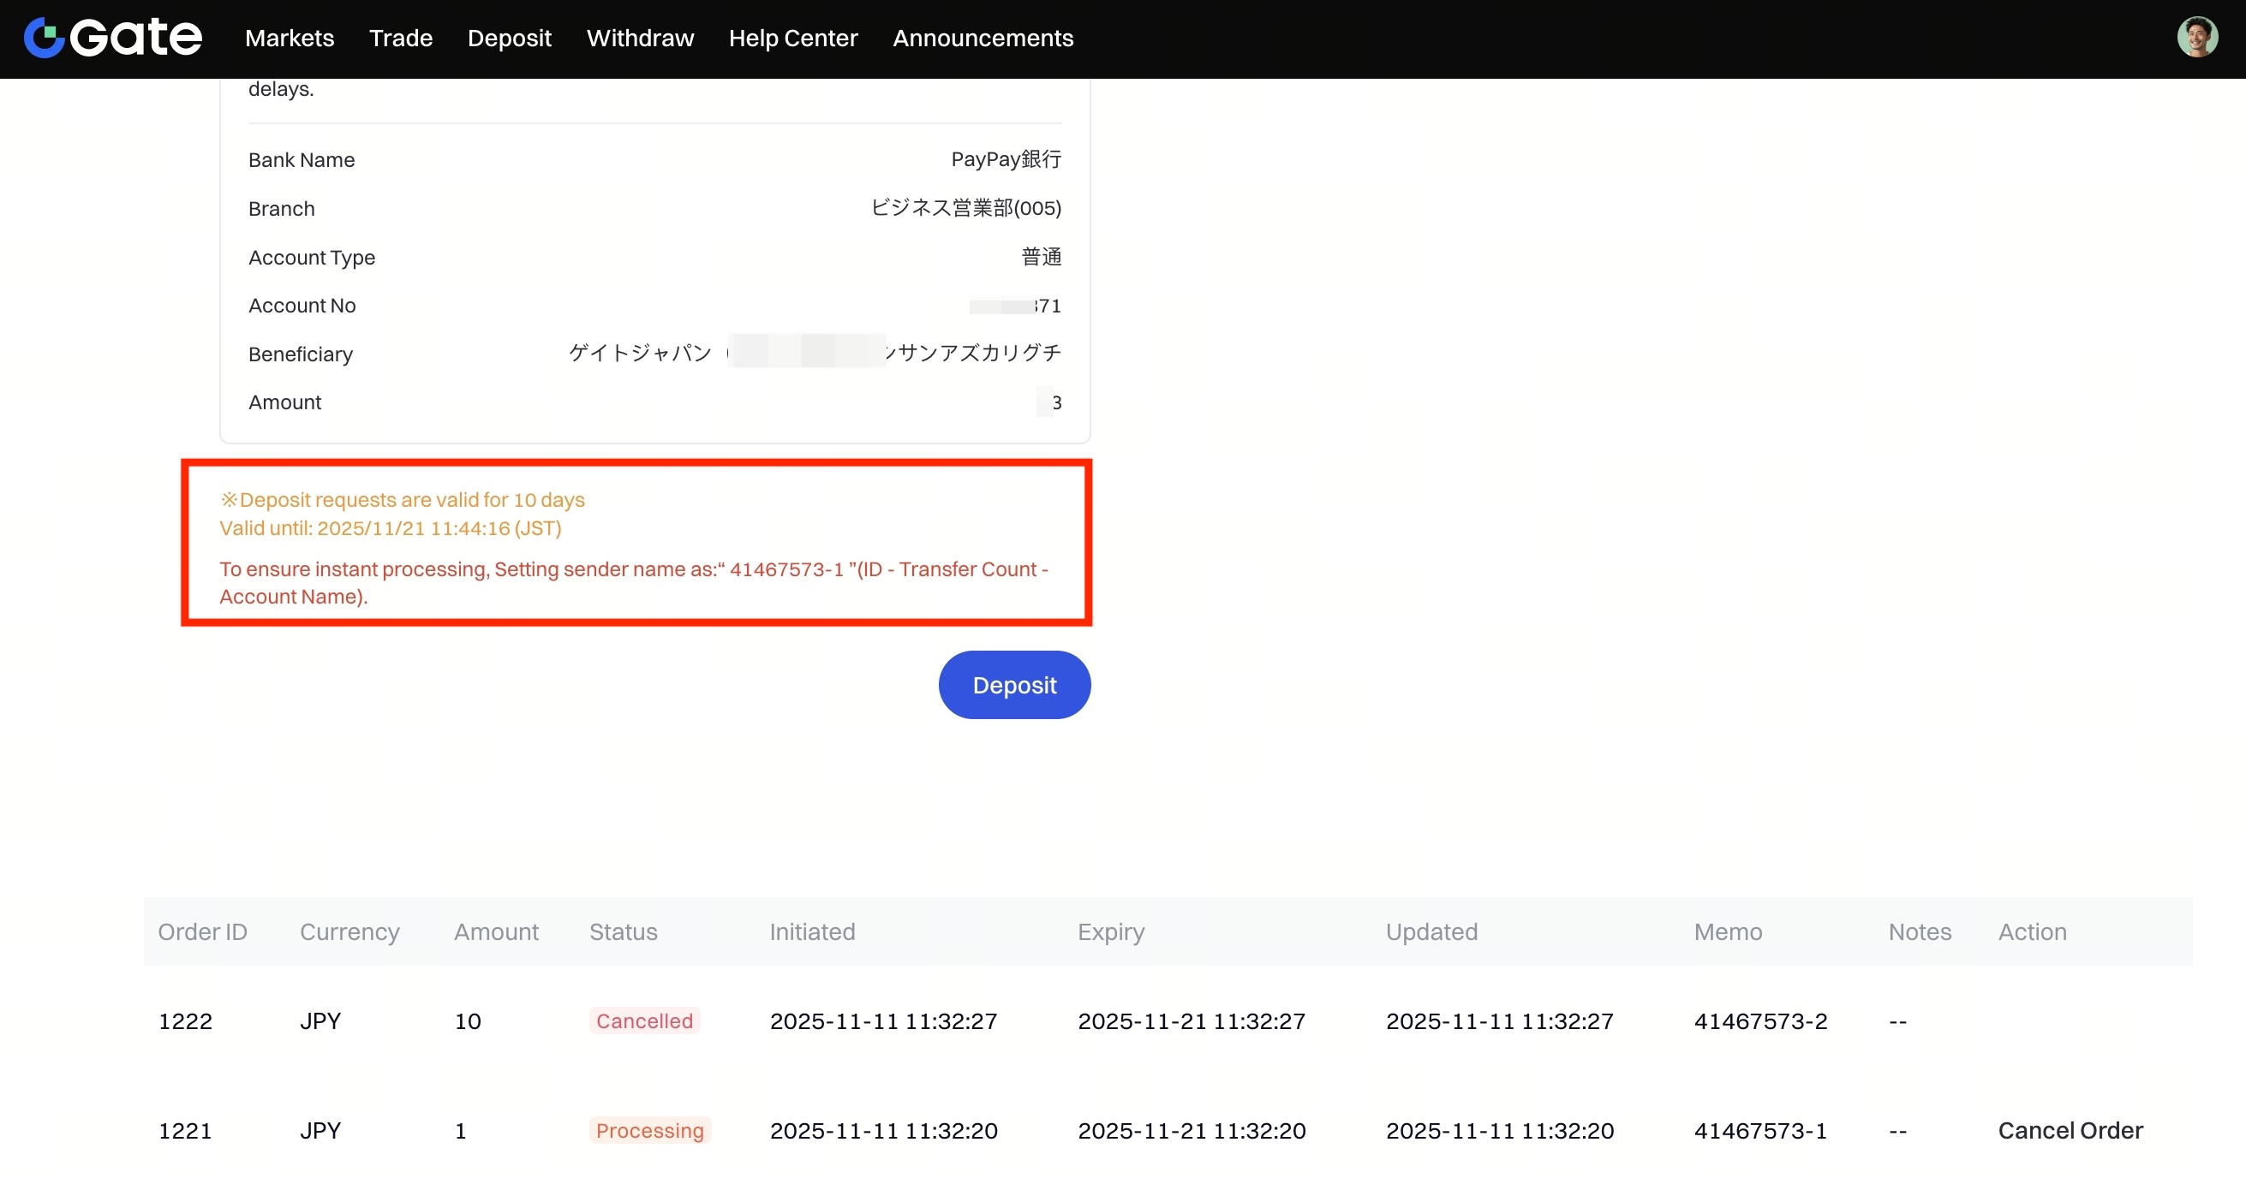The height and width of the screenshot is (1178, 2246).
Task: Click memo 41467573-2 in the table
Action: click(1759, 1020)
